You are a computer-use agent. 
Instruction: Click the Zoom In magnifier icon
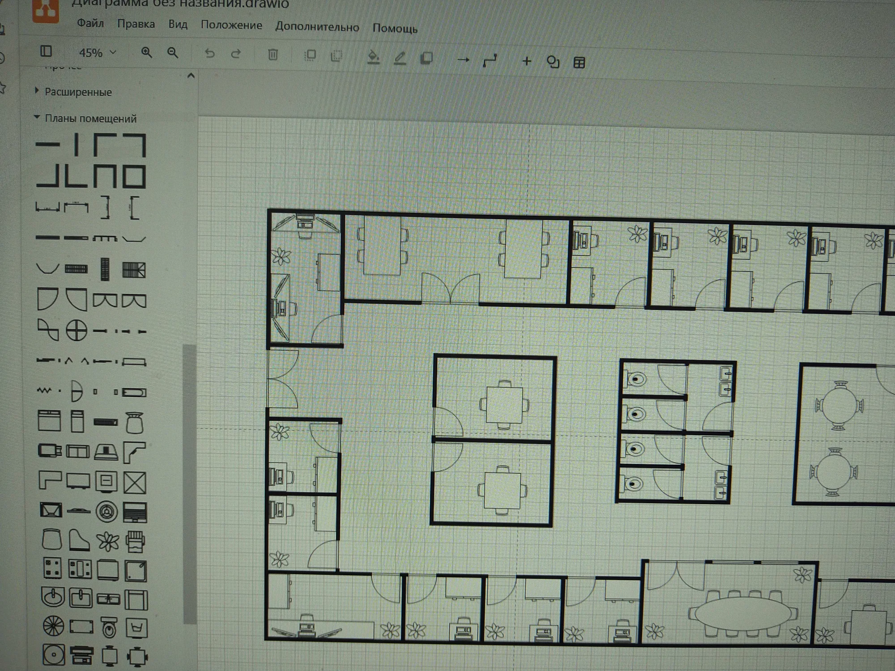(146, 53)
